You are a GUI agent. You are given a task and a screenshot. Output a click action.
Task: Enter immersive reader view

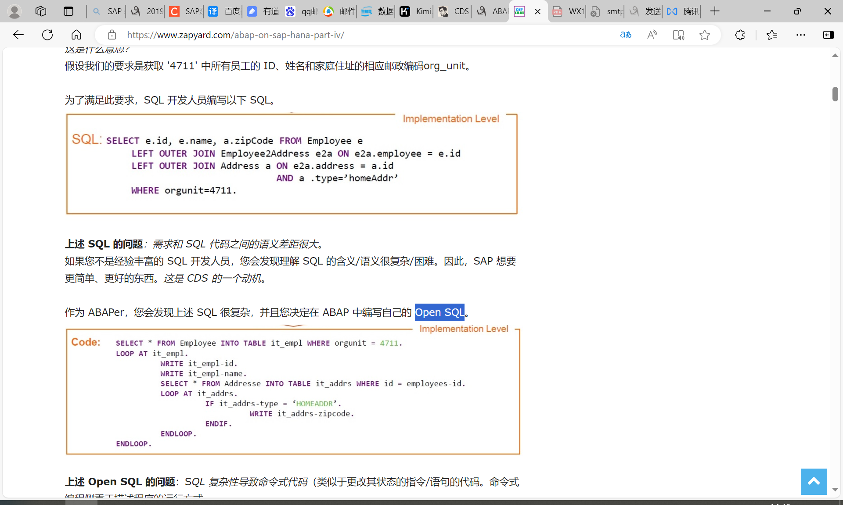tap(678, 35)
